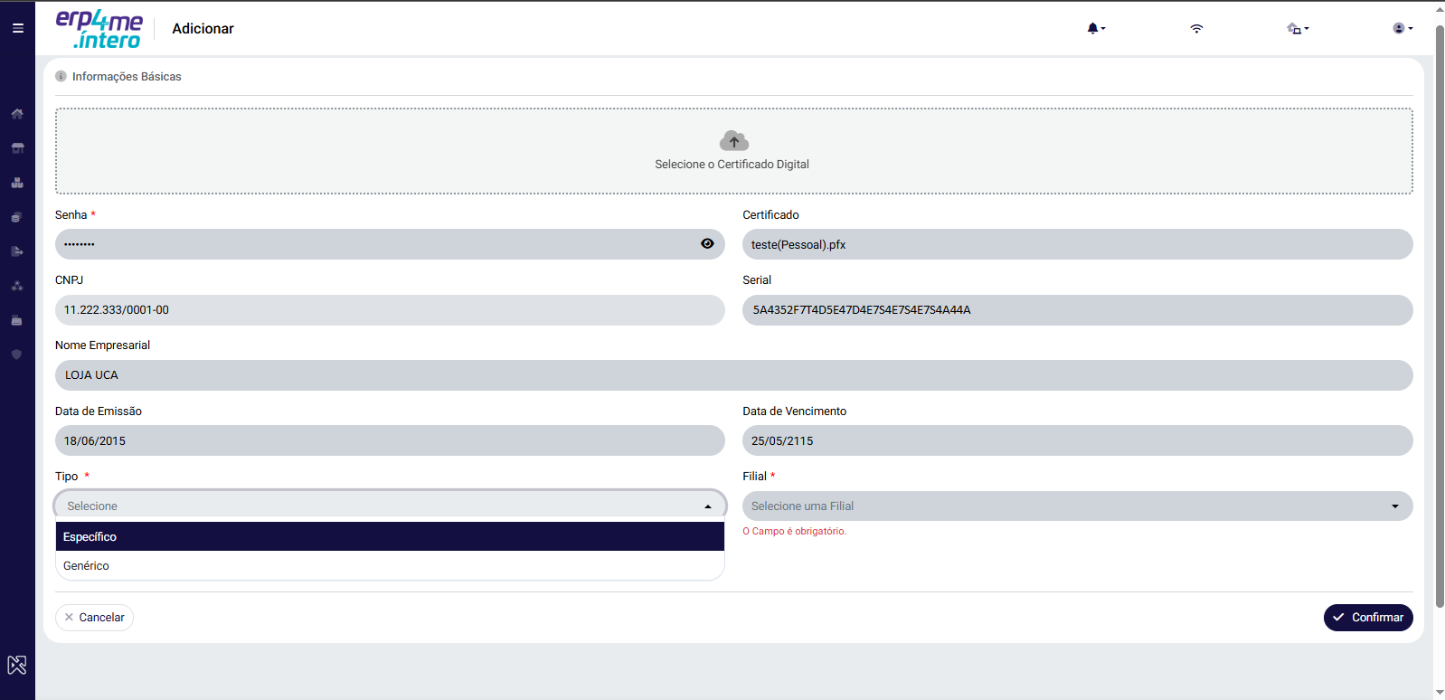
Task: Open the coins finance icon in the sidebar
Action: point(17,217)
